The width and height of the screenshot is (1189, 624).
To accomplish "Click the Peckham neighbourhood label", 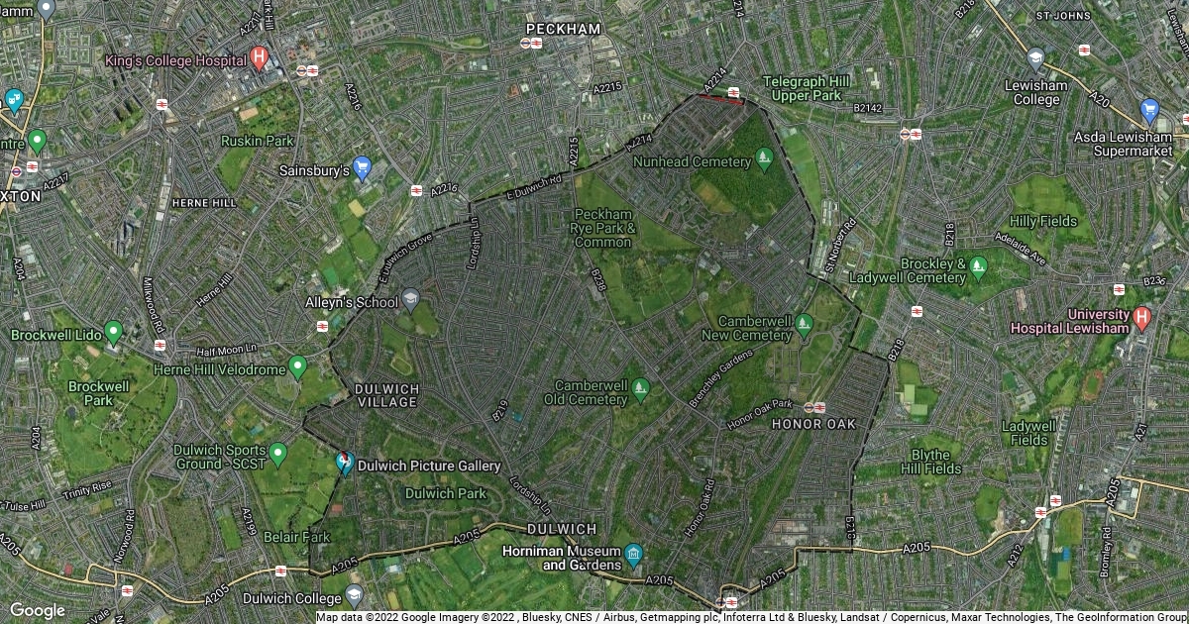I will [x=564, y=29].
